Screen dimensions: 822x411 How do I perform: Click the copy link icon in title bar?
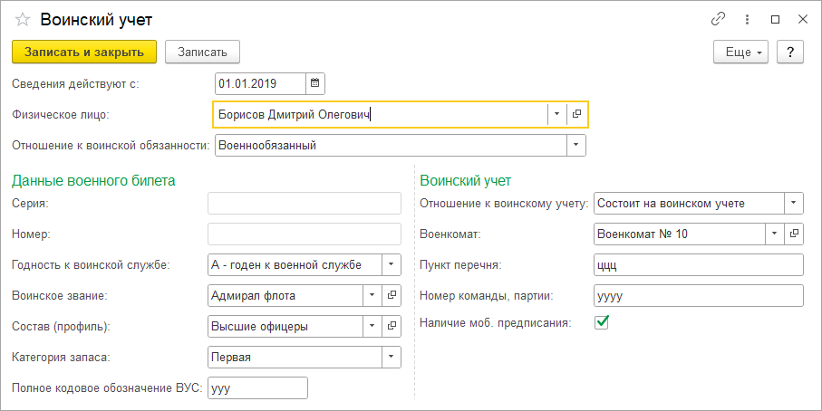[x=719, y=19]
